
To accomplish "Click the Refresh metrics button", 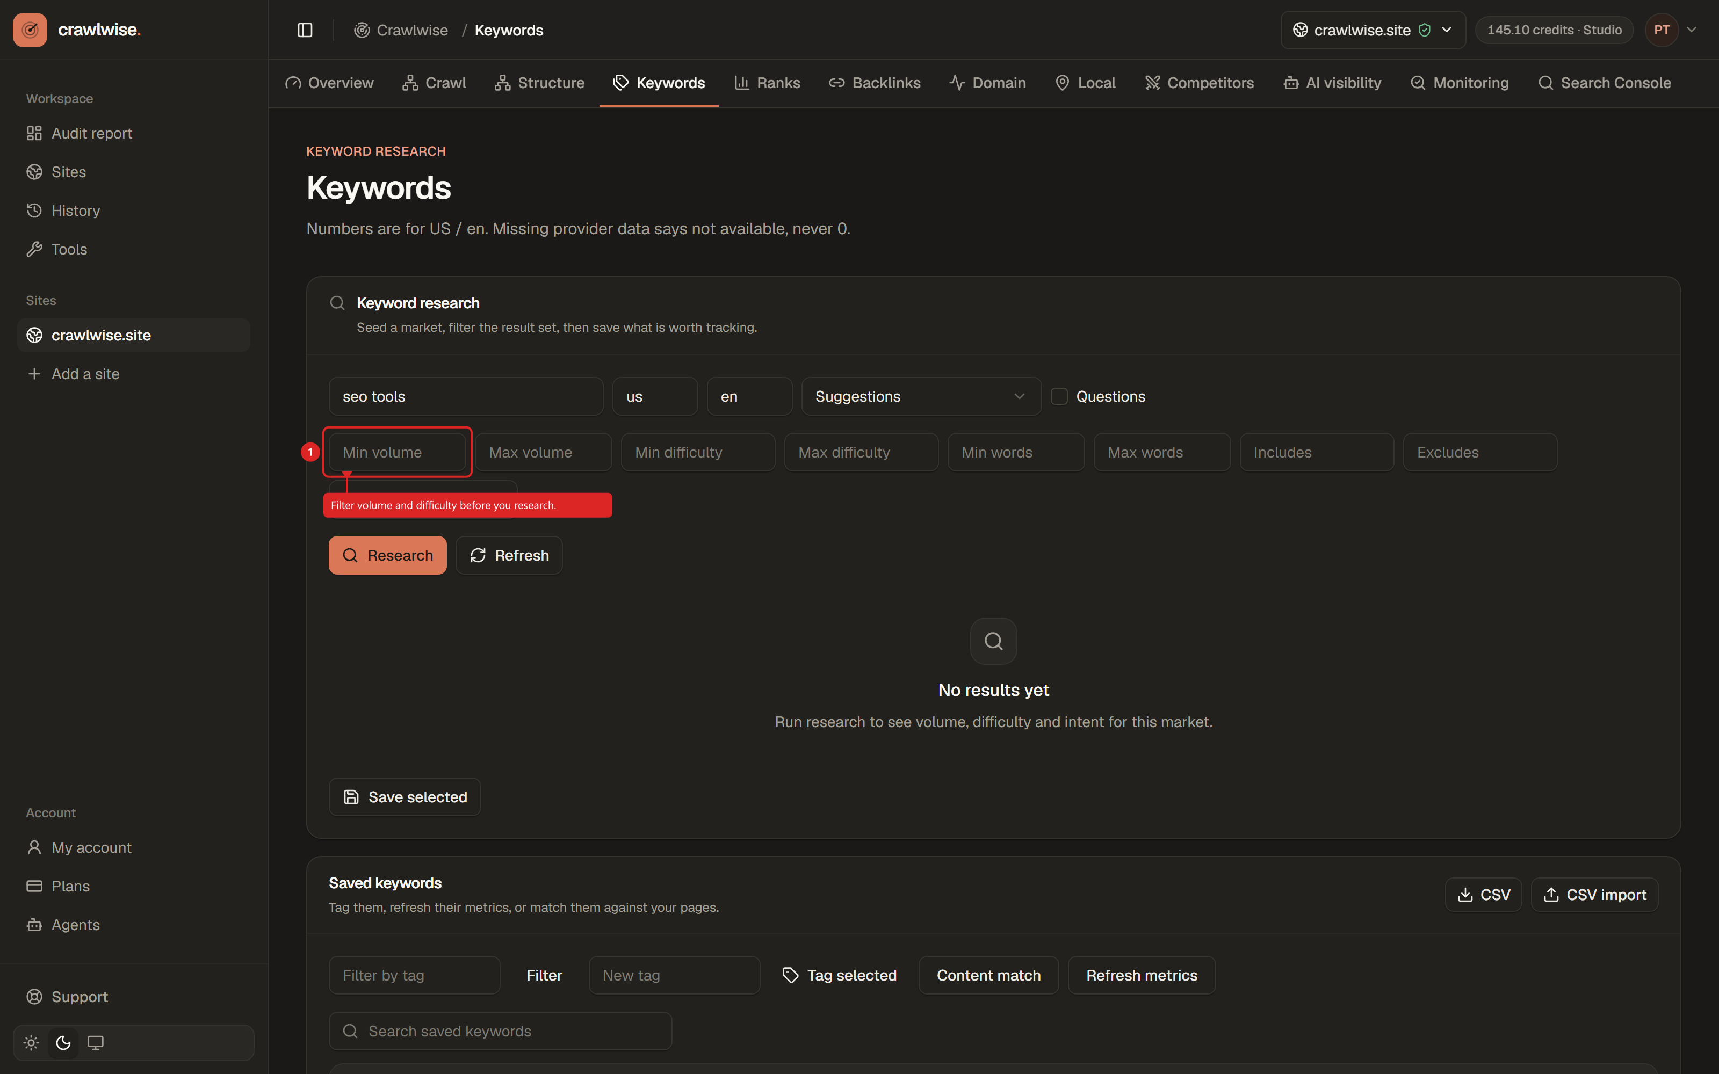I will pyautogui.click(x=1142, y=975).
